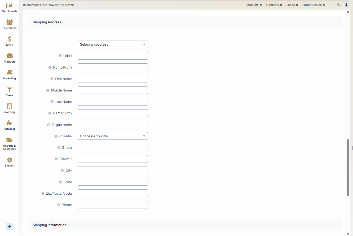353x236 pixels.
Task: Close the Leads pinned tab
Action: (297, 5)
